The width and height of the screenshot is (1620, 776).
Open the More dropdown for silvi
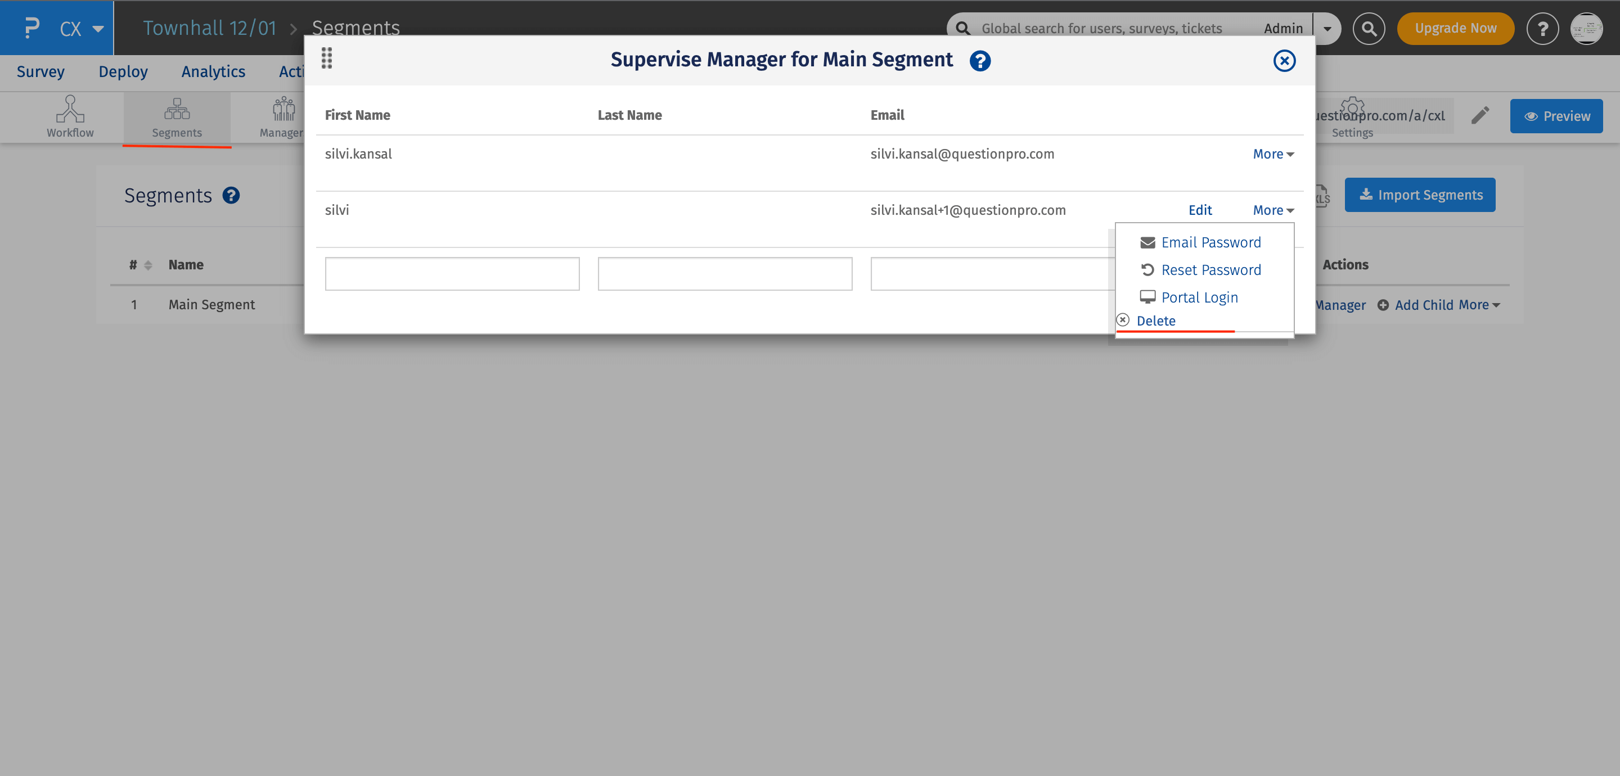point(1272,210)
